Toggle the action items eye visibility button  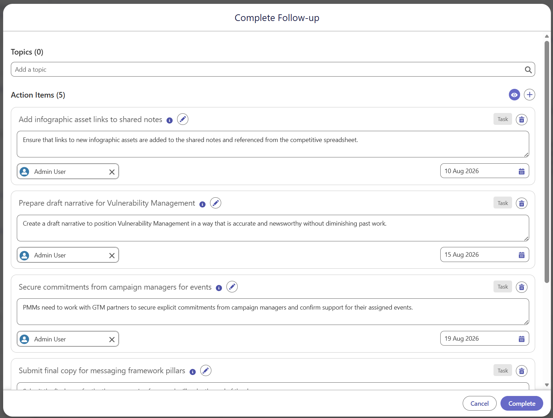(x=514, y=95)
